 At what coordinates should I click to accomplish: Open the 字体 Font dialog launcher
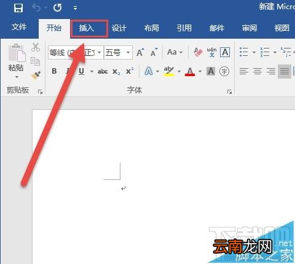(229, 91)
